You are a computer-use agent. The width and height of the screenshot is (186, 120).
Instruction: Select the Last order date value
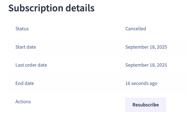tap(146, 65)
